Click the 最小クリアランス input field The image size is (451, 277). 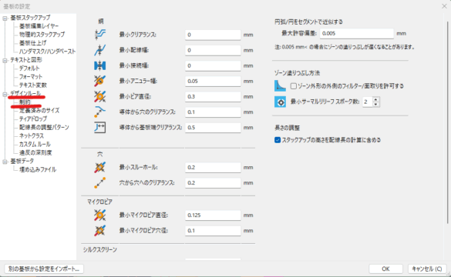213,35
